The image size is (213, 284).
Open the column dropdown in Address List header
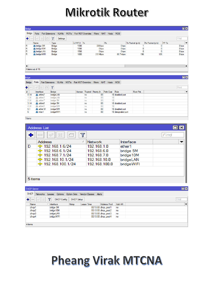pos(181,142)
